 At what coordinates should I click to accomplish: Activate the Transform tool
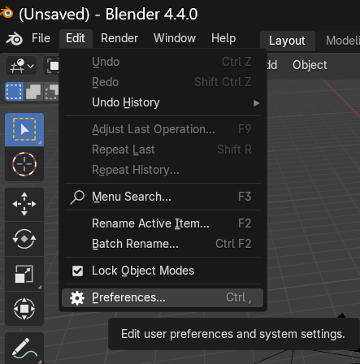24,309
